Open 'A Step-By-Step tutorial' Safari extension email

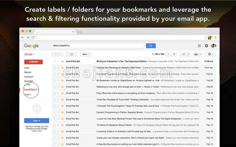coord(133,144)
